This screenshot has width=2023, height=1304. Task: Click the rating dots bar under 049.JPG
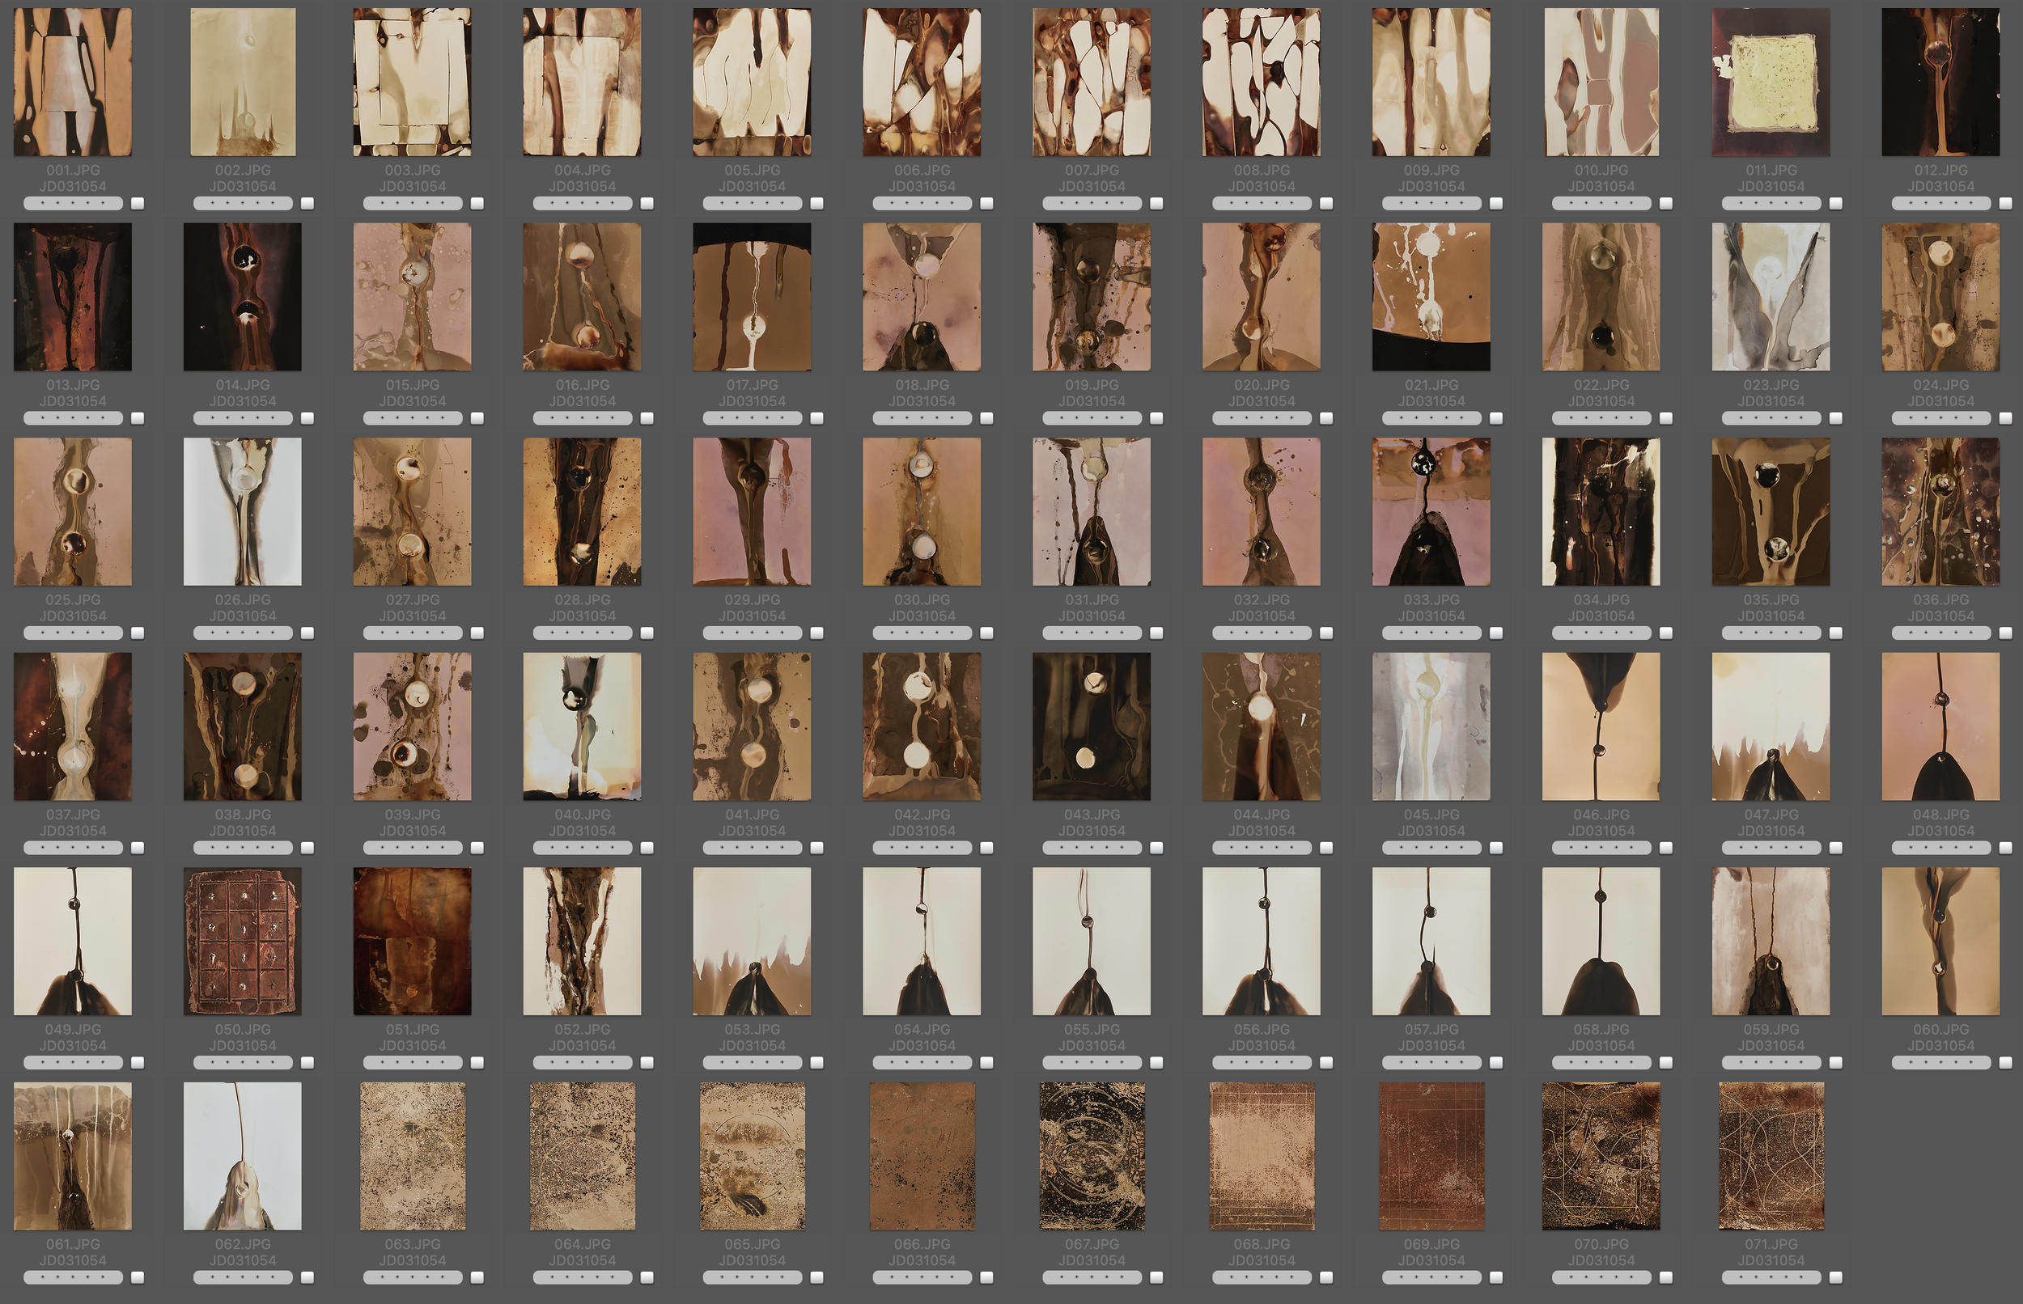[x=73, y=1062]
